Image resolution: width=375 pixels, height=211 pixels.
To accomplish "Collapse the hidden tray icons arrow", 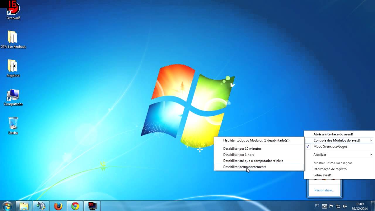I will coord(324,206).
